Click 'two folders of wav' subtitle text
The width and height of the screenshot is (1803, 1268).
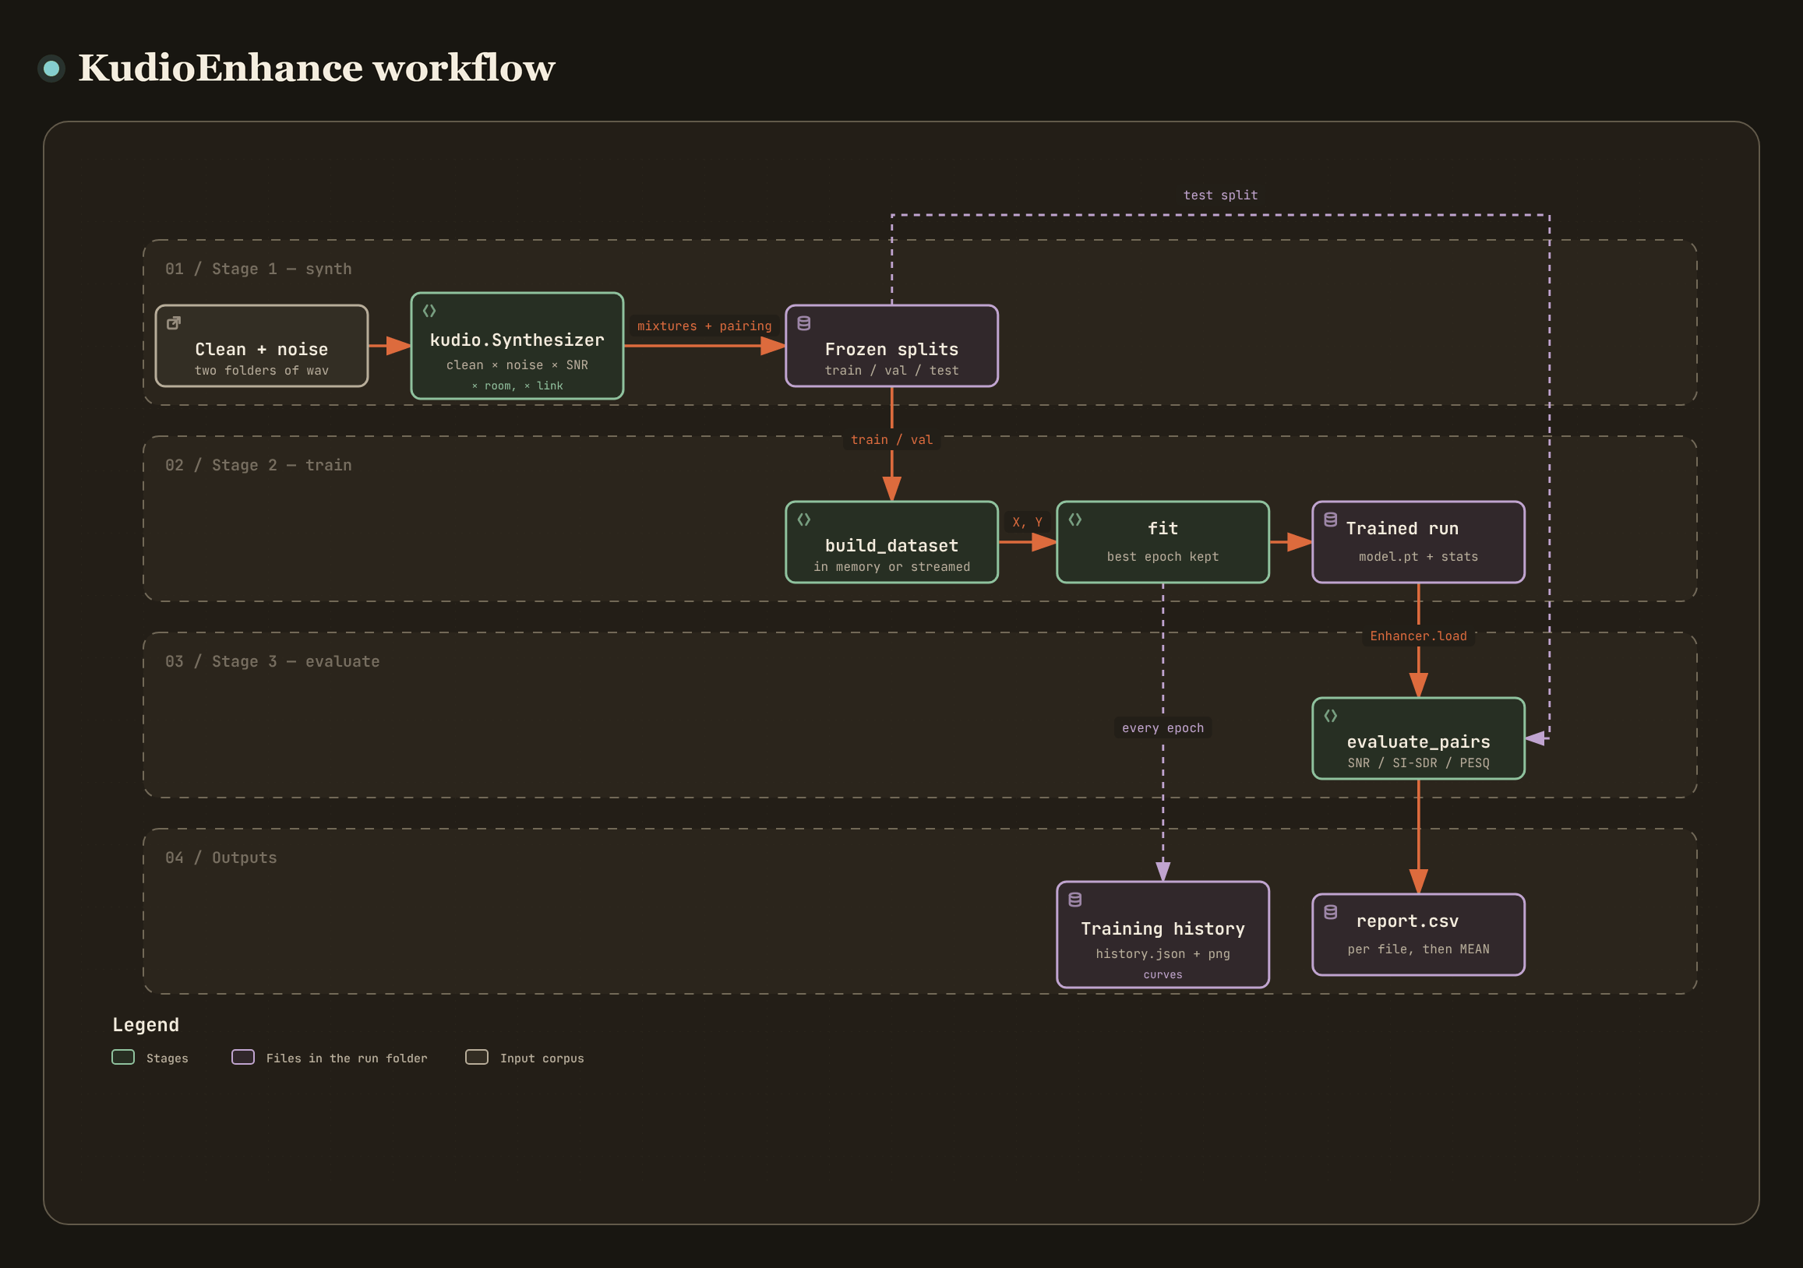pos(262,371)
